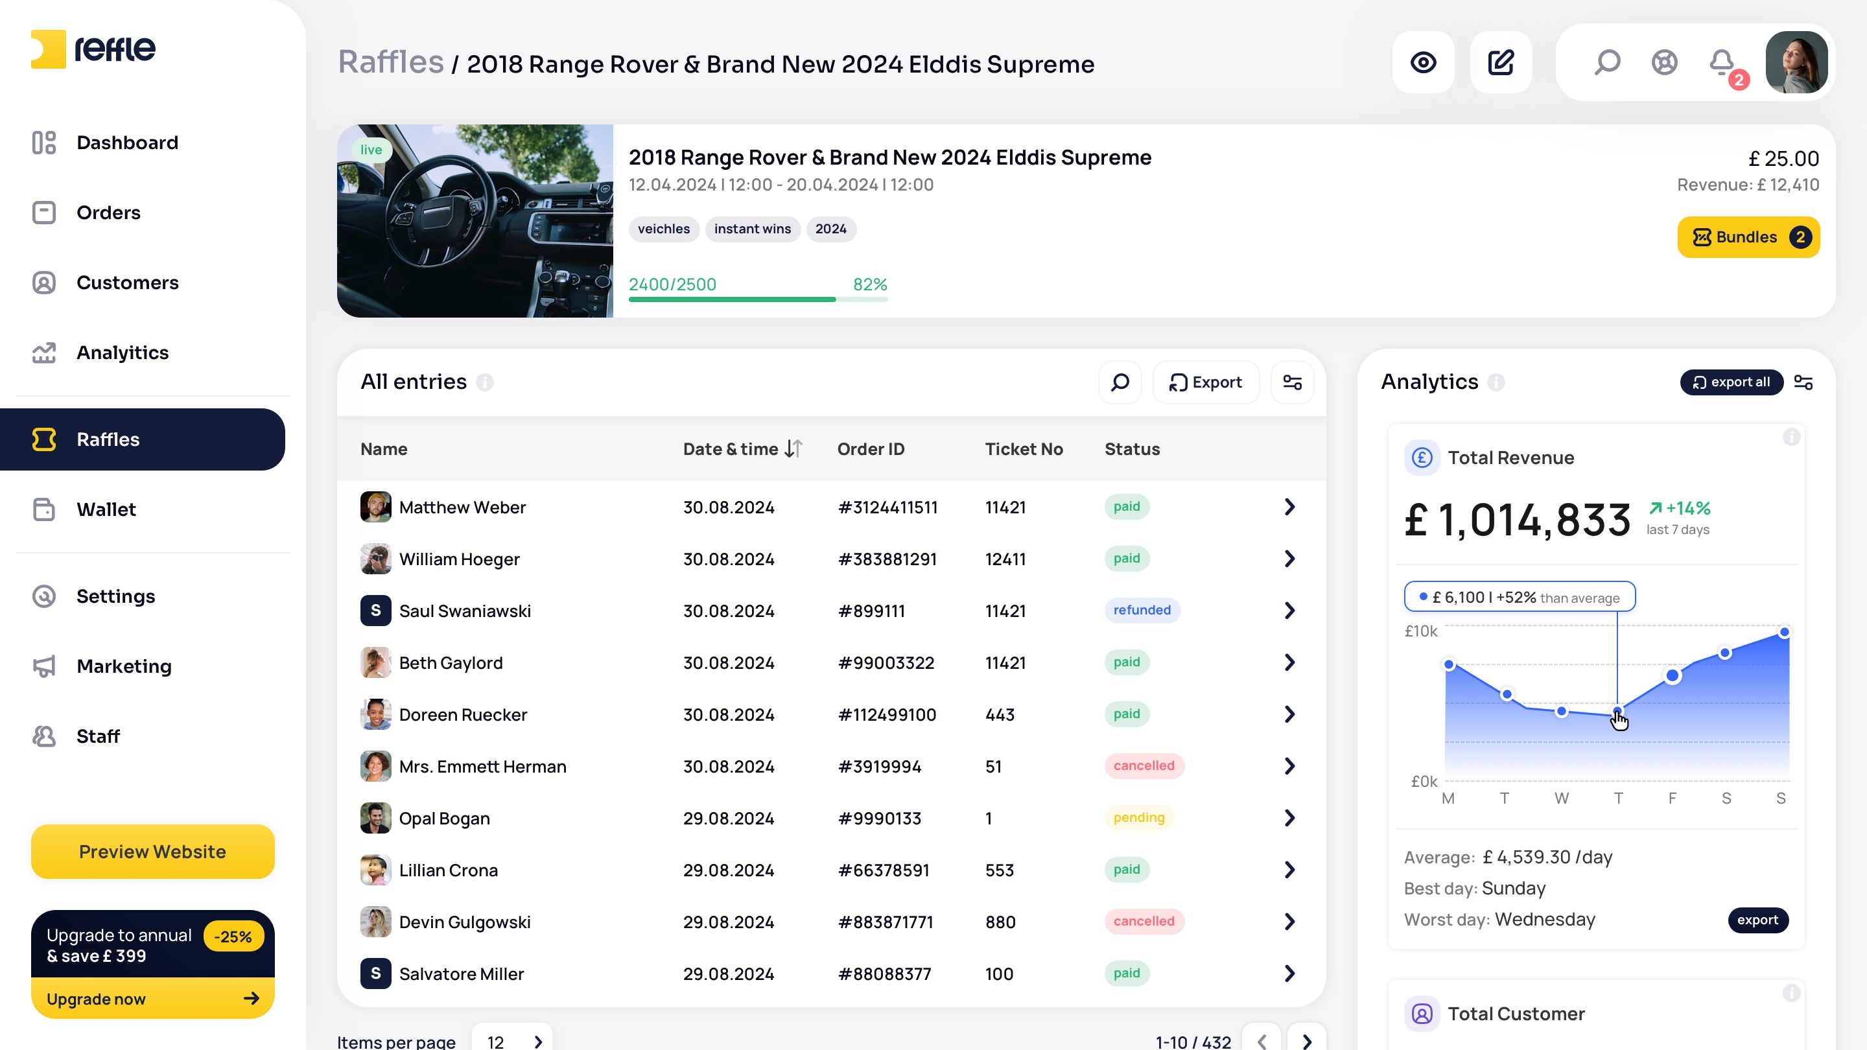Select the instant wins tag

[x=752, y=229]
